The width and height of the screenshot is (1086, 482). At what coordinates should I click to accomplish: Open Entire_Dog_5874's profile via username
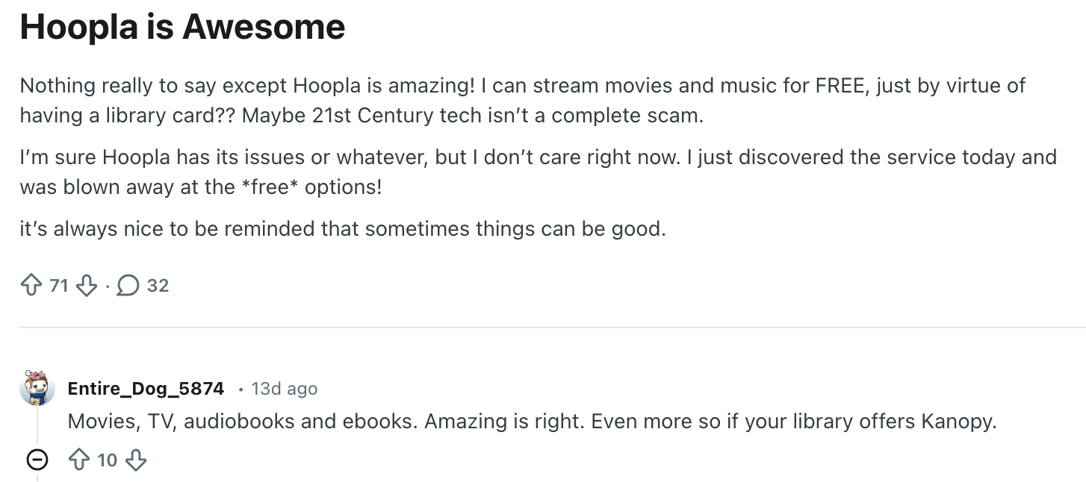click(146, 388)
